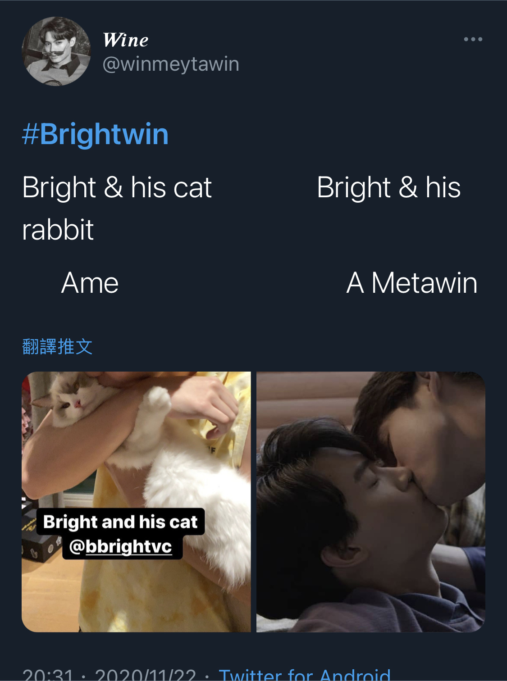The height and width of the screenshot is (681, 507).
Task: Click the right-side 'Bright & his' text
Action: coord(388,187)
